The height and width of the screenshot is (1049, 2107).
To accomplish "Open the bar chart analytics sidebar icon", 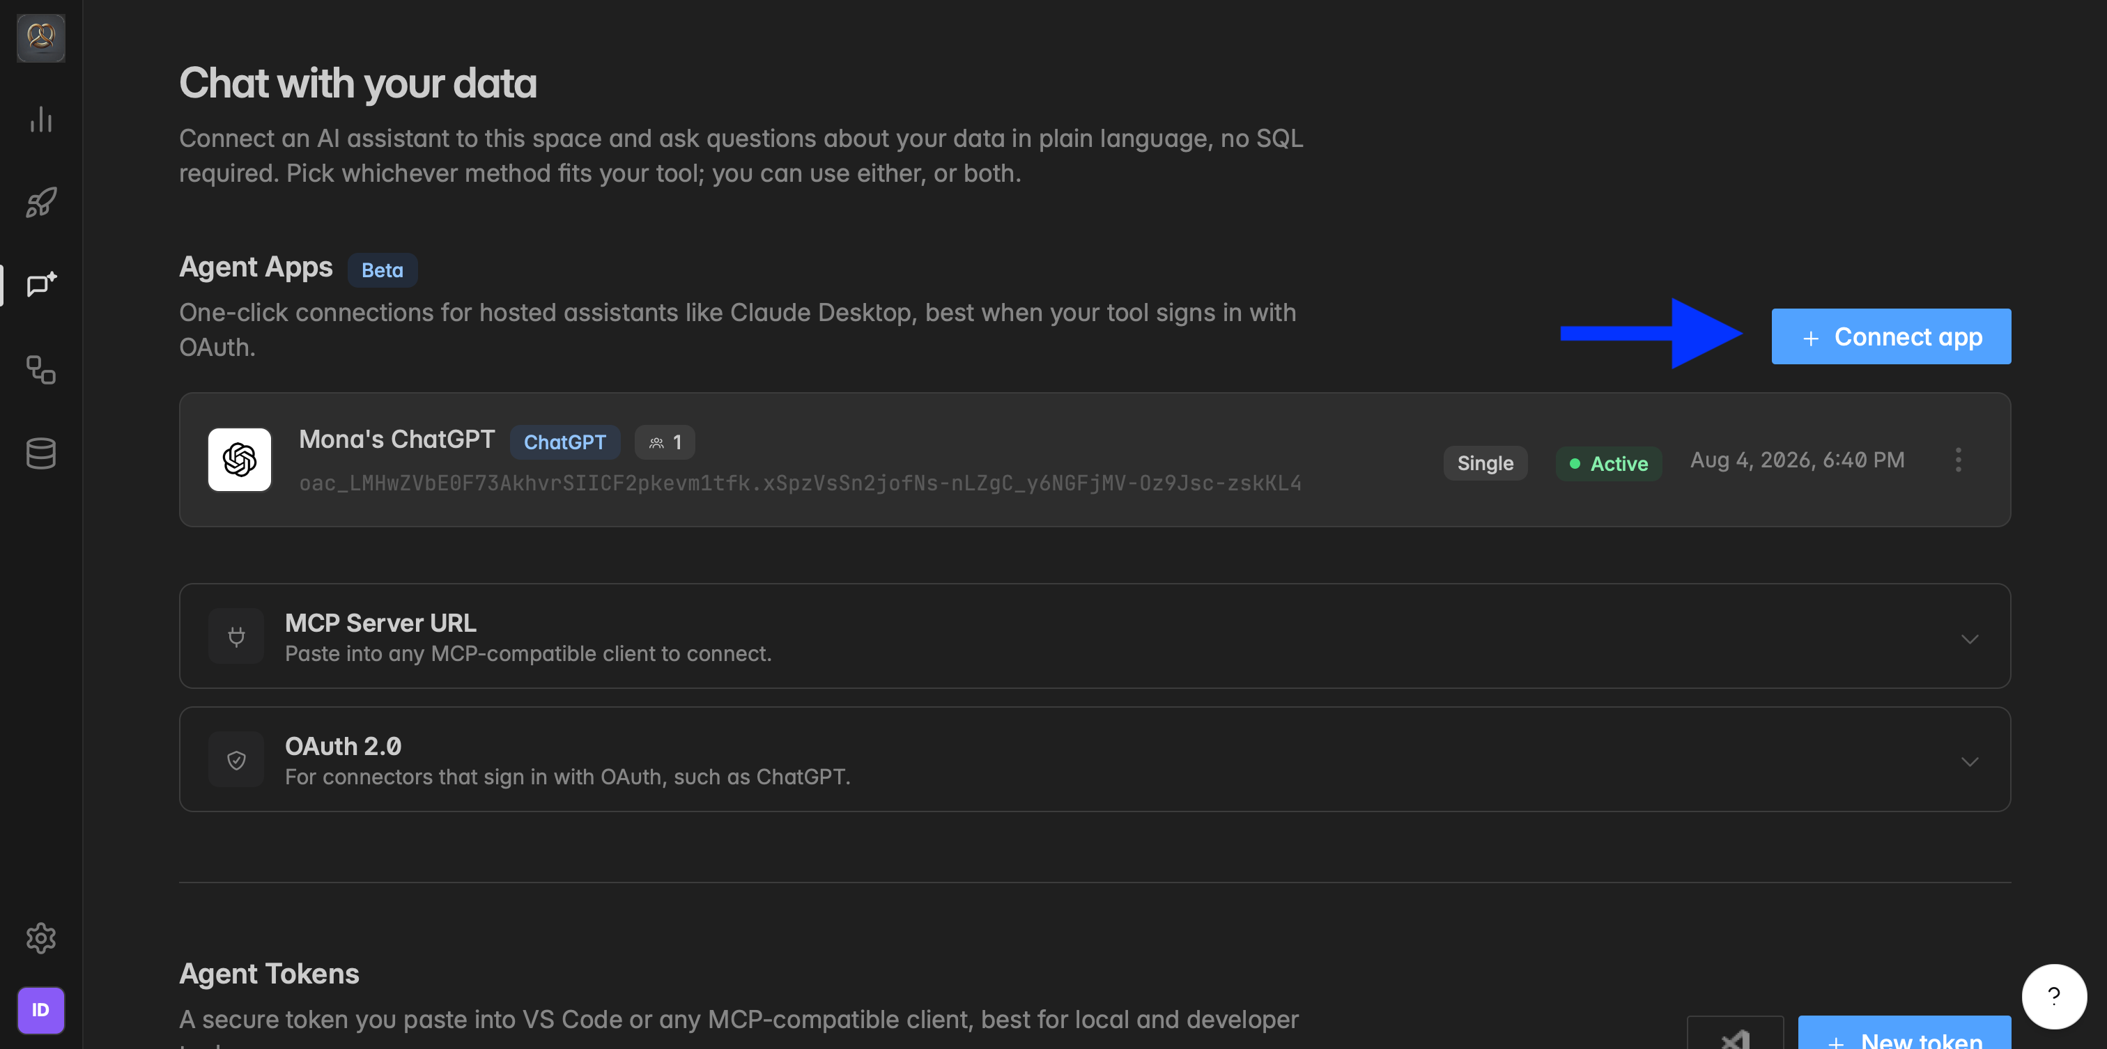I will [x=41, y=119].
